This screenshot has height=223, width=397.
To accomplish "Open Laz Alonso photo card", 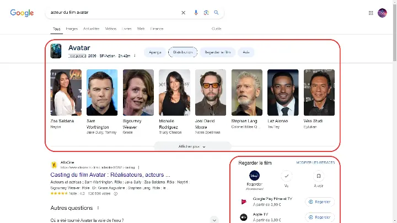I will 283,93.
